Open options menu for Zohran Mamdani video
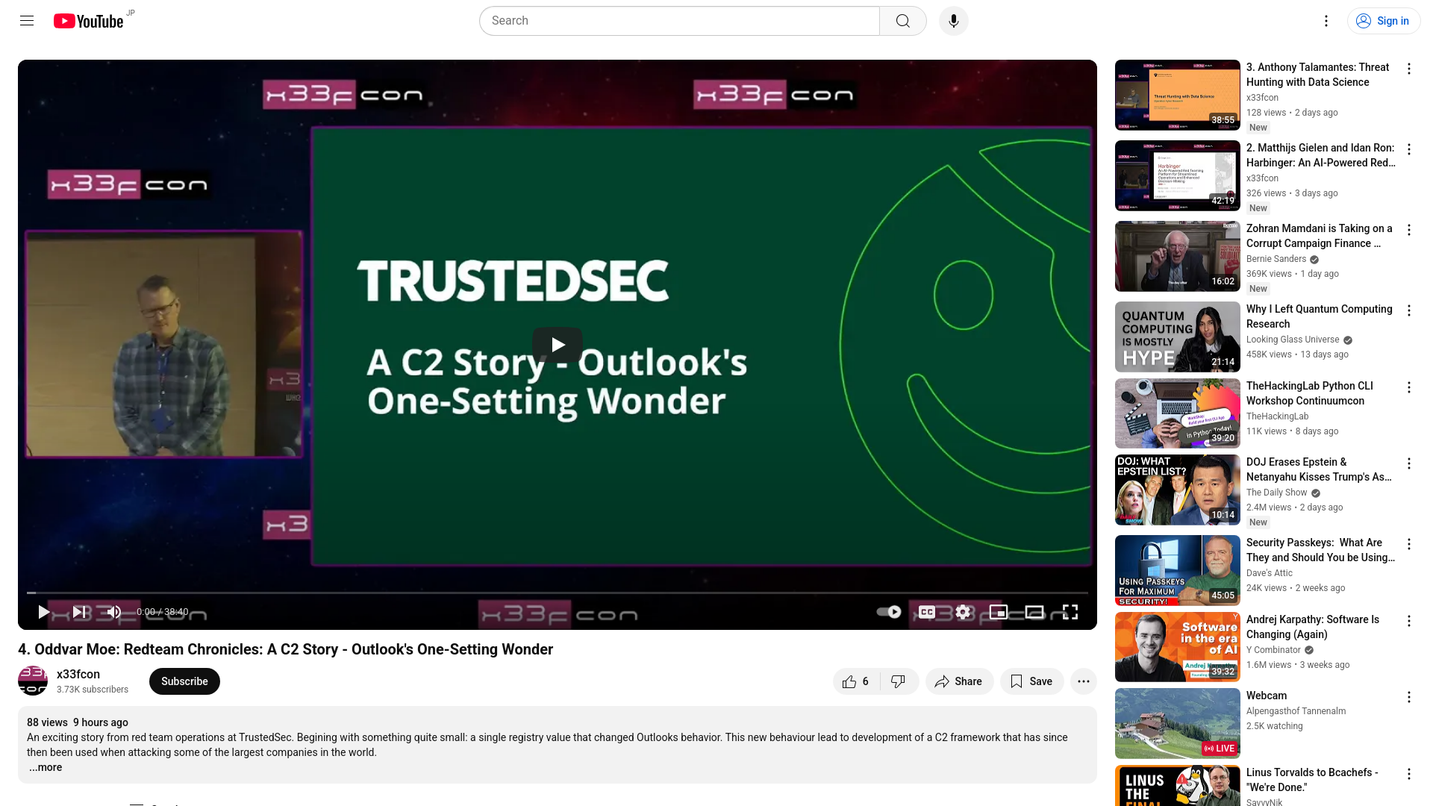This screenshot has height=806, width=1433. pos(1409,230)
